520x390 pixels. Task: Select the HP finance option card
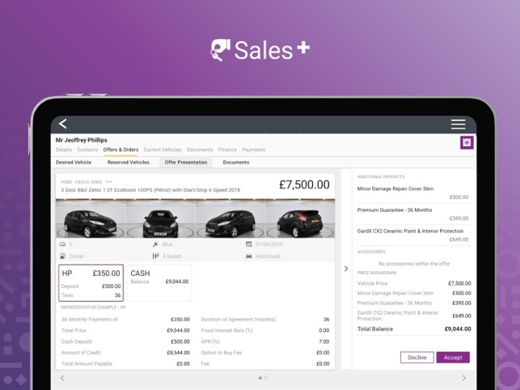(x=91, y=283)
